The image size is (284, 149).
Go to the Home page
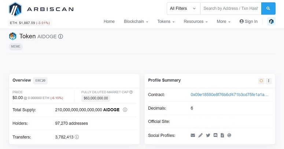[x=109, y=21]
